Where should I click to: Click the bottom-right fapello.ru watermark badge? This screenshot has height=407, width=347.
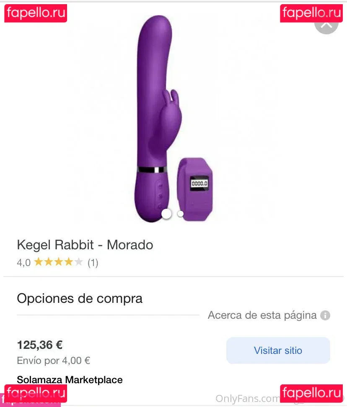pos(311,393)
